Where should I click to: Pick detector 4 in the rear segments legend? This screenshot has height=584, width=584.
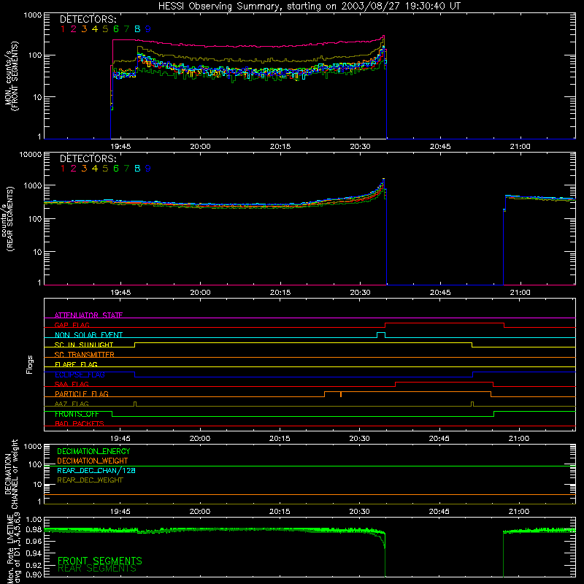(x=95, y=169)
